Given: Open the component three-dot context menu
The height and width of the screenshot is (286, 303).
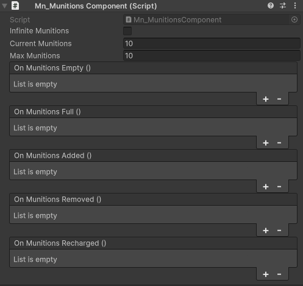Looking at the screenshot, I should [x=295, y=5].
